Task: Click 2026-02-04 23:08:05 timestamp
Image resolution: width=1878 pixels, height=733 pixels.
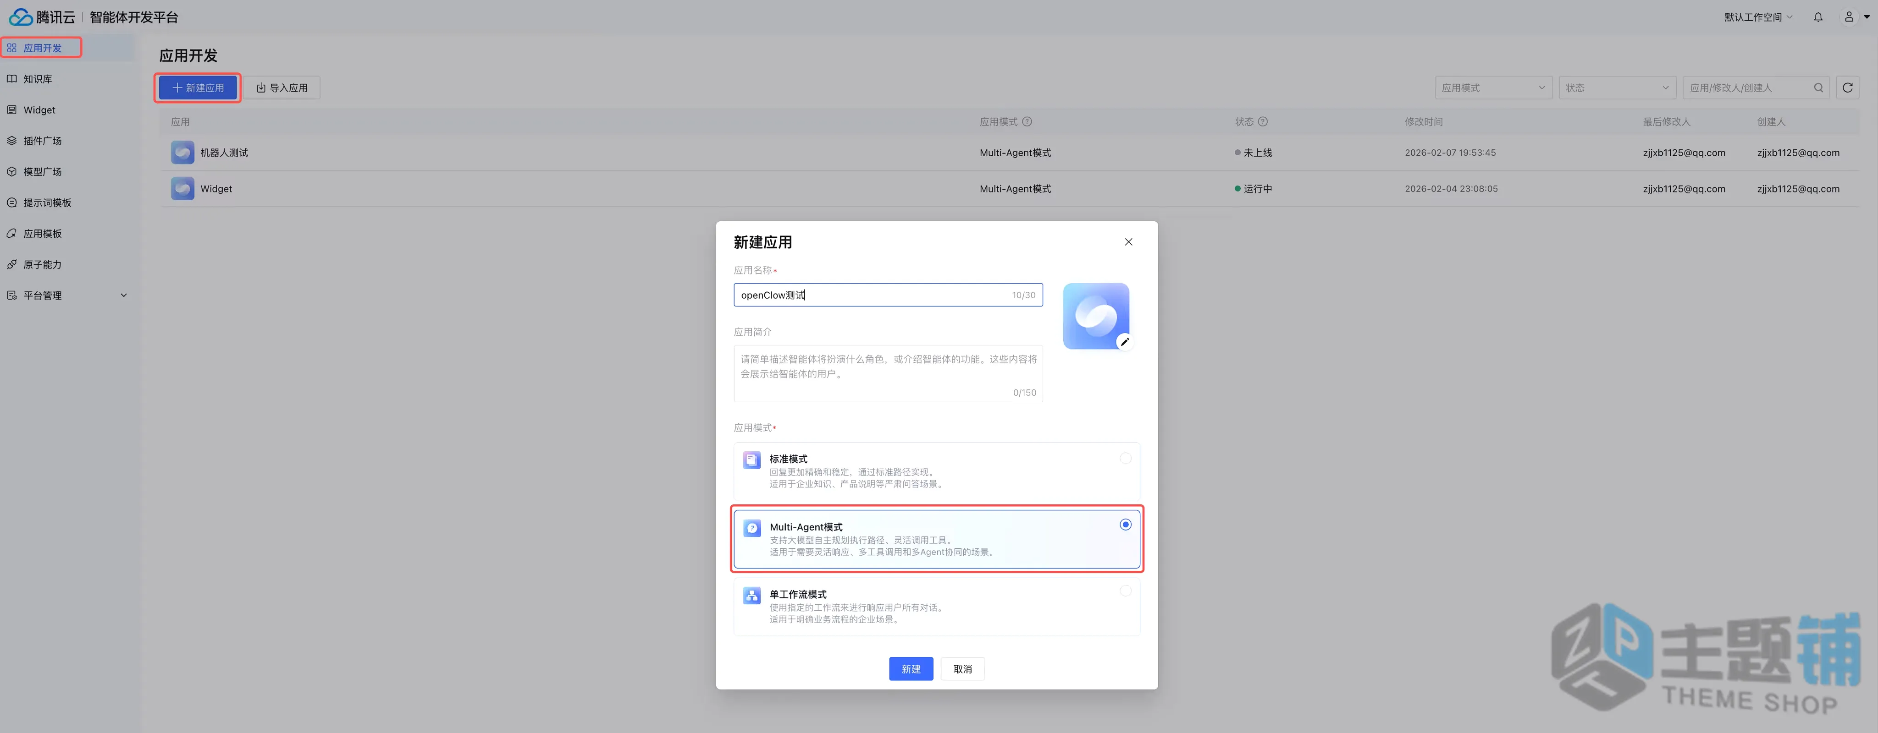Action: [1451, 189]
